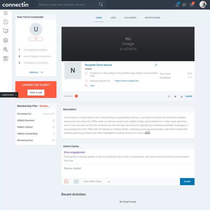Open the job search icon in sidebar
This screenshot has width=210, height=210.
click(x=6, y=50)
